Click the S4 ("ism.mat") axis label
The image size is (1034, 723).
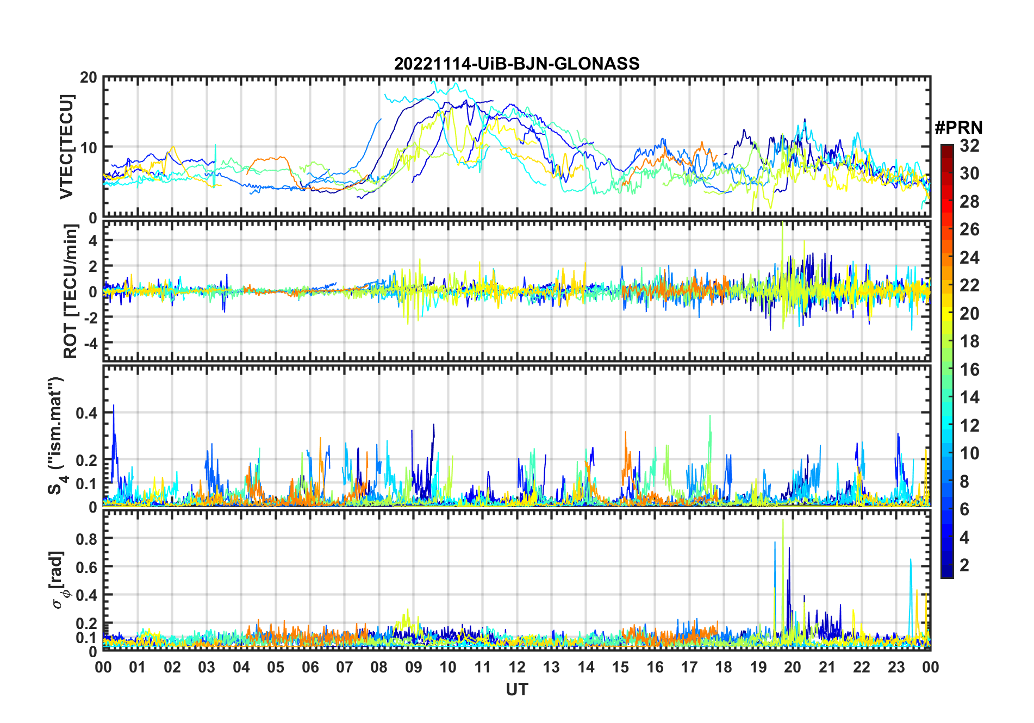click(57, 435)
